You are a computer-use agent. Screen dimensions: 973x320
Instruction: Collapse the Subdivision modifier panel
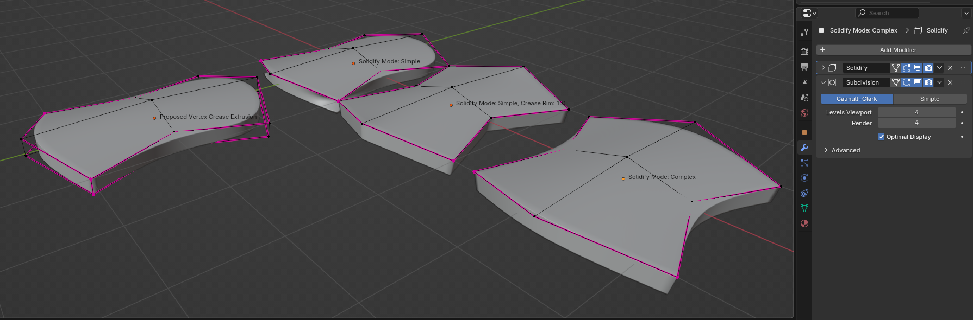823,82
